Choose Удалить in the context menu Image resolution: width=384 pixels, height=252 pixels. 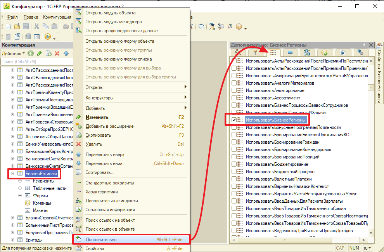131,144
